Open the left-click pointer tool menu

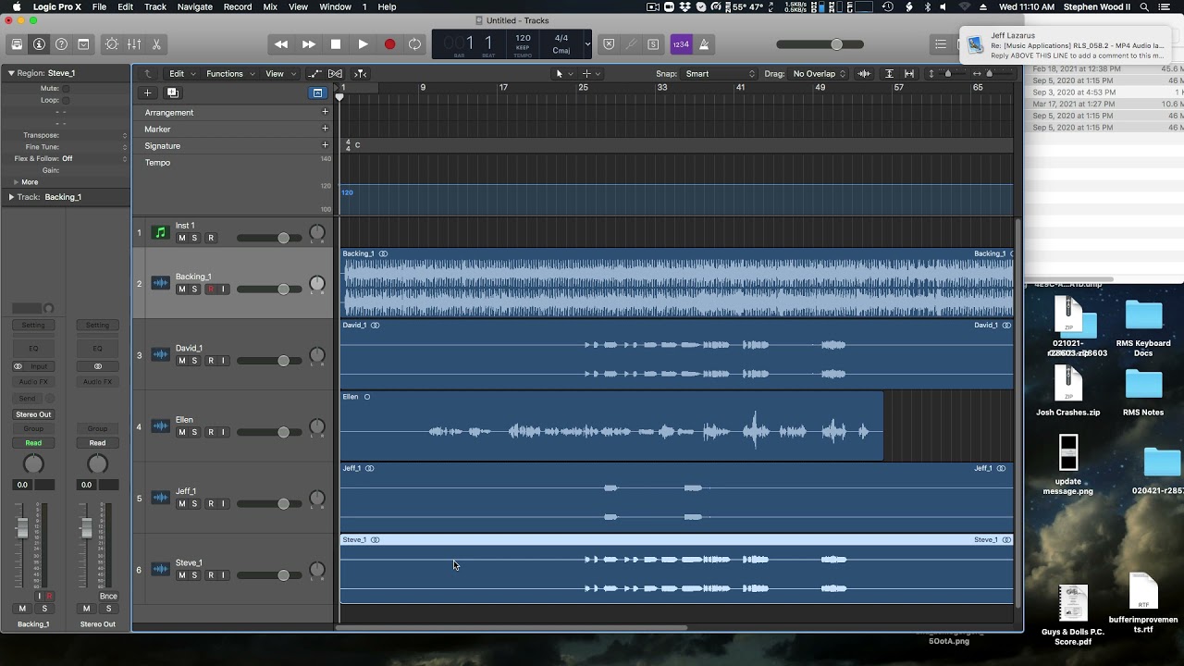coord(562,74)
